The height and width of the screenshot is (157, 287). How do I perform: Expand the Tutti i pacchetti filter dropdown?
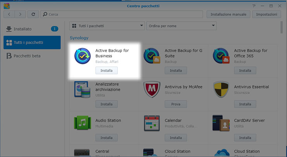point(107,26)
